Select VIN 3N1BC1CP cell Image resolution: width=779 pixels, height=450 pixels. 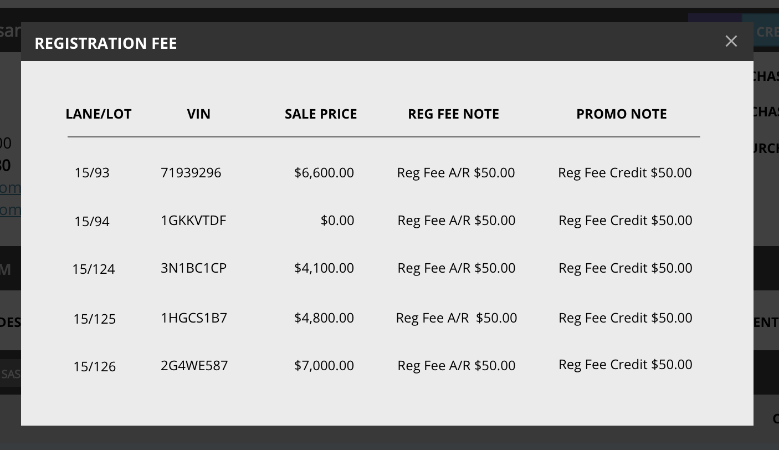pyautogui.click(x=193, y=268)
